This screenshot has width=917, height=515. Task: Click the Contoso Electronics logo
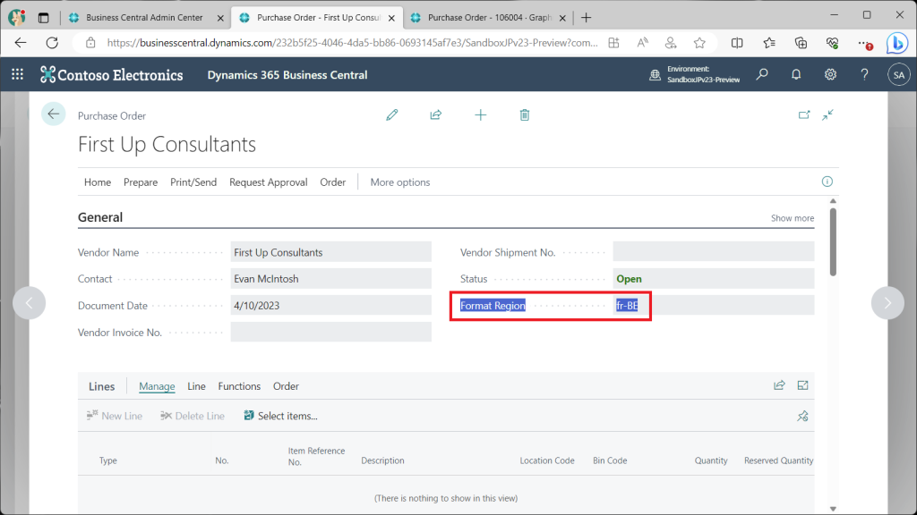click(111, 75)
